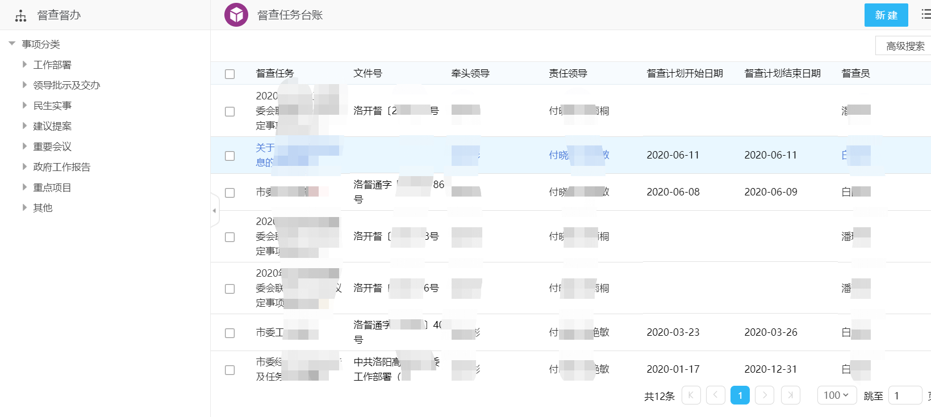The width and height of the screenshot is (931, 417).
Task: Select page 1 in pagination
Action: (740, 395)
